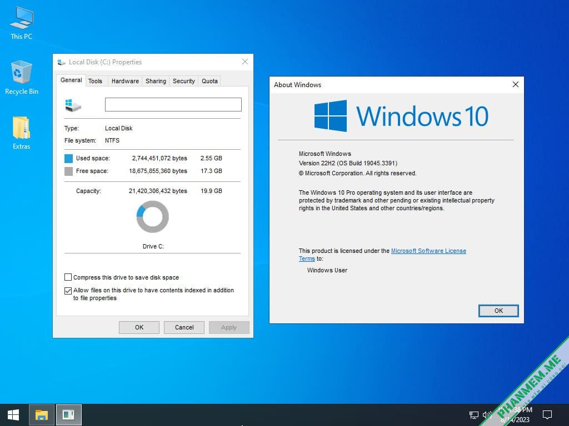Close the About Windows dialog
The image size is (569, 426).
click(515, 85)
